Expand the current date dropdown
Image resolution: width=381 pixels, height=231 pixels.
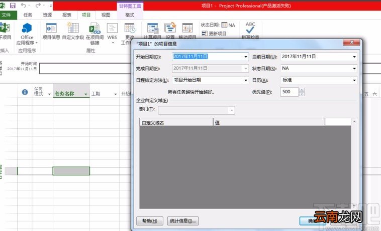[x=354, y=57]
